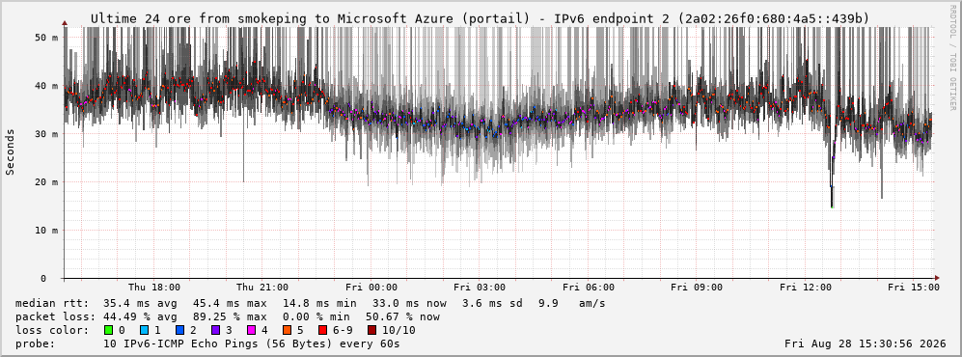
Task: Click the 'Fri 03:00' time axis label
Action: click(x=480, y=288)
